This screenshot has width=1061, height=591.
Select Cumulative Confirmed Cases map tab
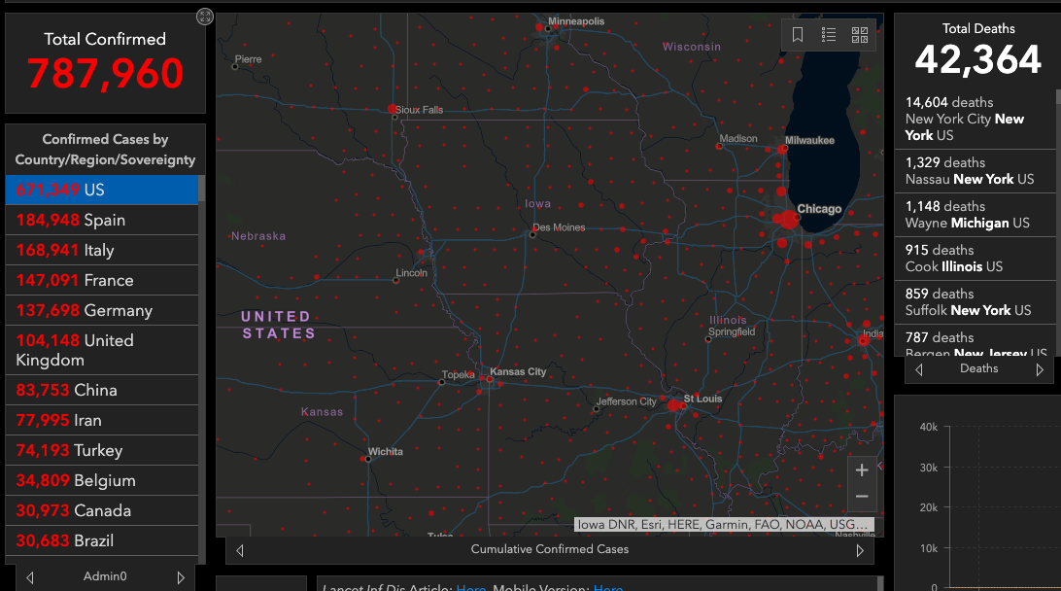click(x=550, y=549)
